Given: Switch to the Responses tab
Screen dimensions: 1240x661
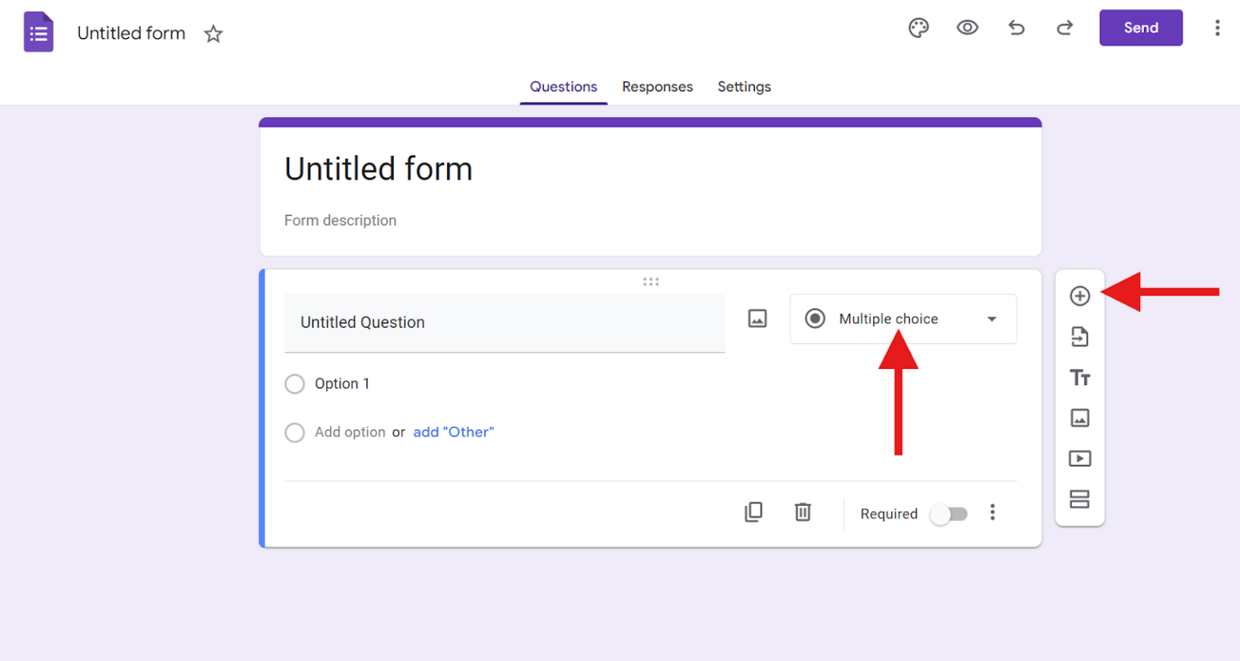Looking at the screenshot, I should [657, 86].
